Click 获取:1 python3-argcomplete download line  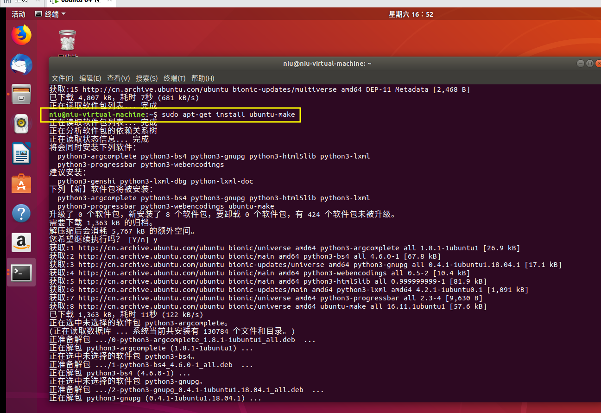tap(285, 248)
